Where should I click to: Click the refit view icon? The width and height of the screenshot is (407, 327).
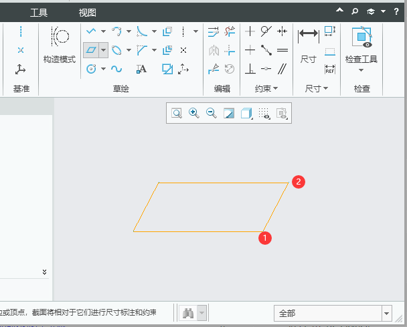[x=177, y=114]
